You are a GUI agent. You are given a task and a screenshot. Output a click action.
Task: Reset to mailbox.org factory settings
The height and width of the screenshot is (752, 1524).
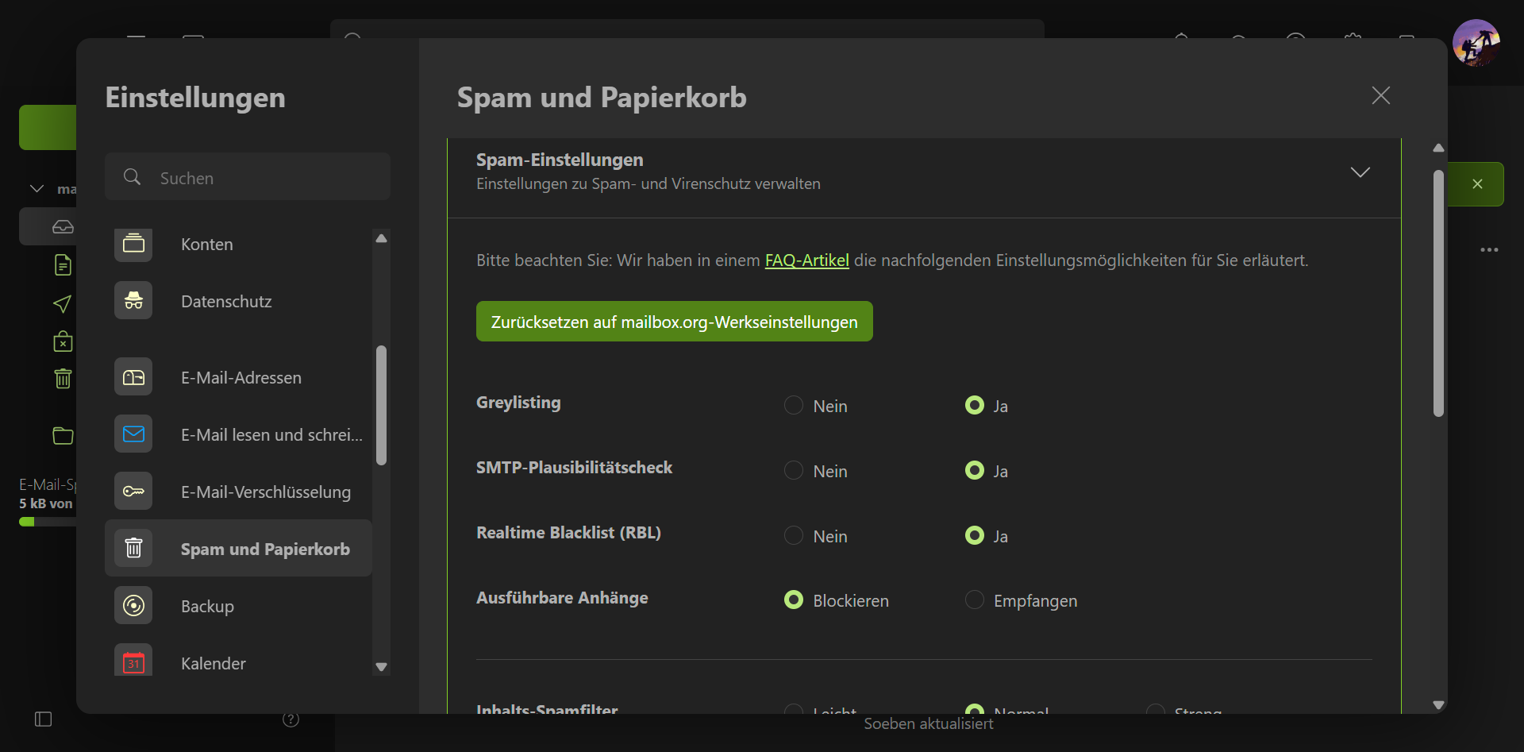pyautogui.click(x=674, y=322)
